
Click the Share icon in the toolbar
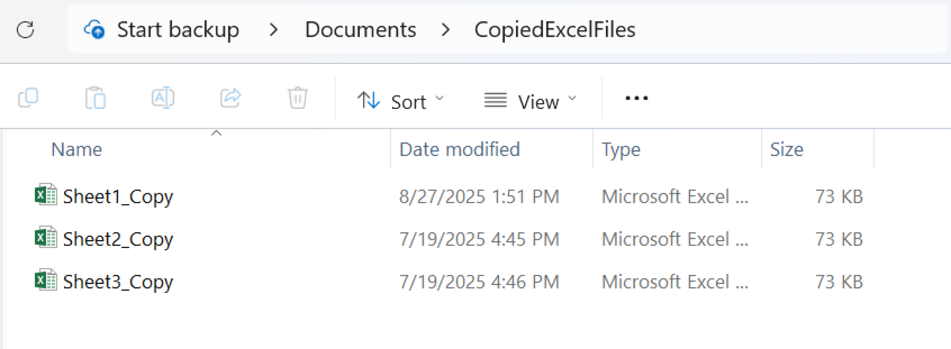pos(230,98)
